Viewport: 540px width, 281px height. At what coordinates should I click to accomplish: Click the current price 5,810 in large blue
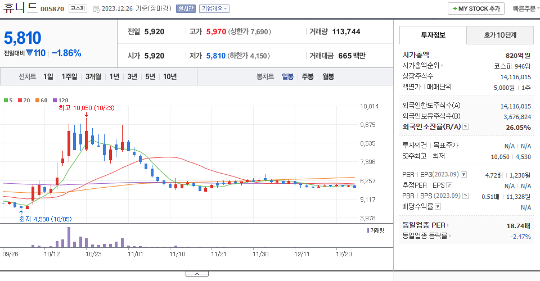tap(22, 38)
